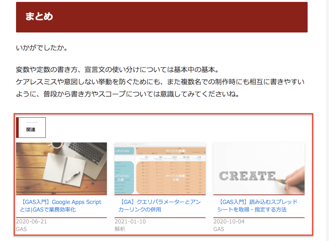
Task: Click date text 2020-06-21
Action: pos(31,222)
